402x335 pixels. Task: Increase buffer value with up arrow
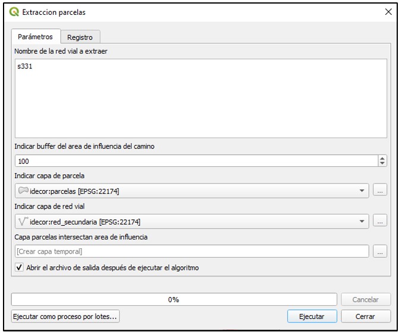(382, 159)
